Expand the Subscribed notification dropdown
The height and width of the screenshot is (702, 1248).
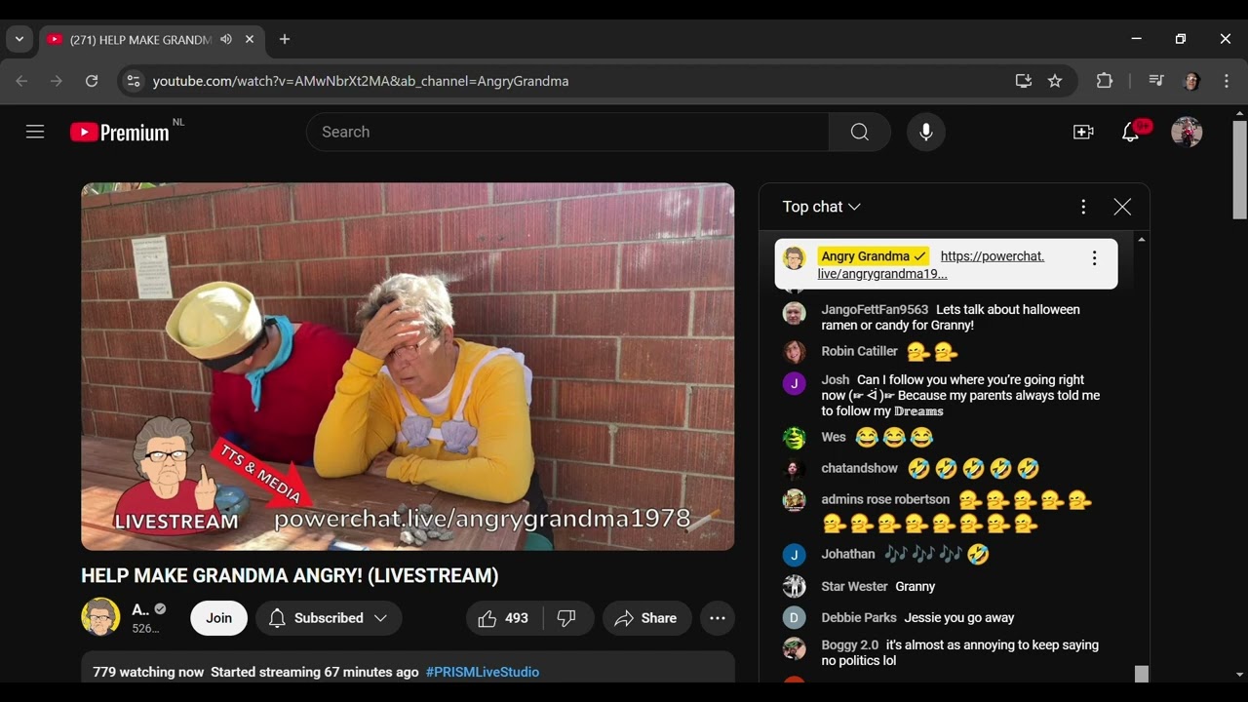329,618
